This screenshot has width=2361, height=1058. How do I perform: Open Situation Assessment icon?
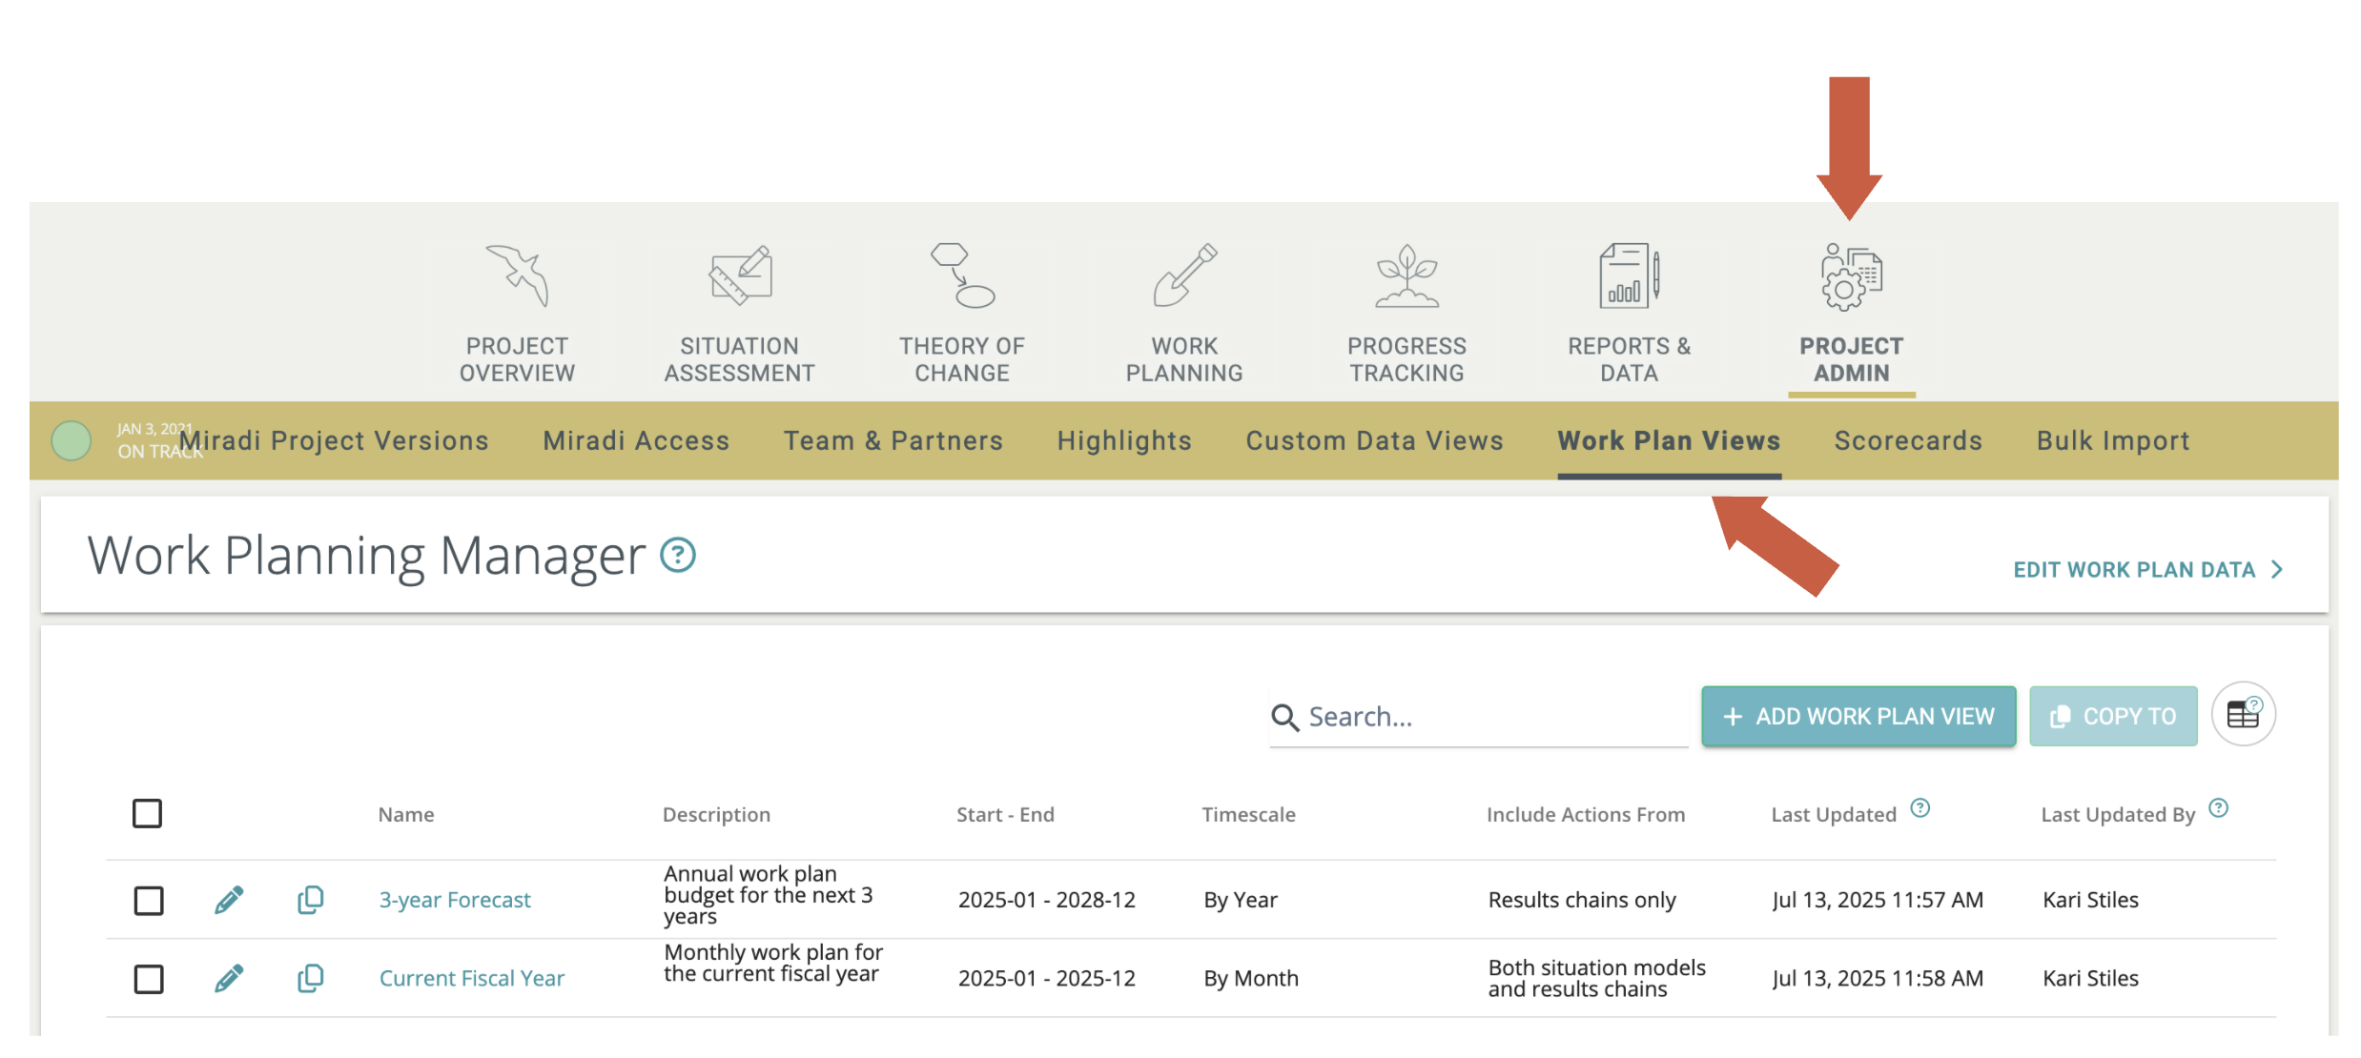[740, 275]
